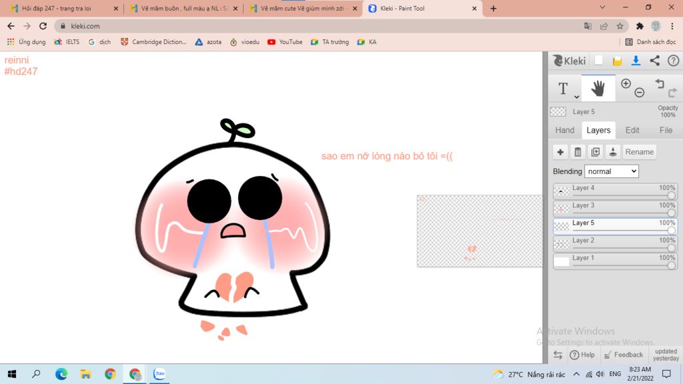Click the Feedback button
The width and height of the screenshot is (683, 384).
tap(624, 355)
